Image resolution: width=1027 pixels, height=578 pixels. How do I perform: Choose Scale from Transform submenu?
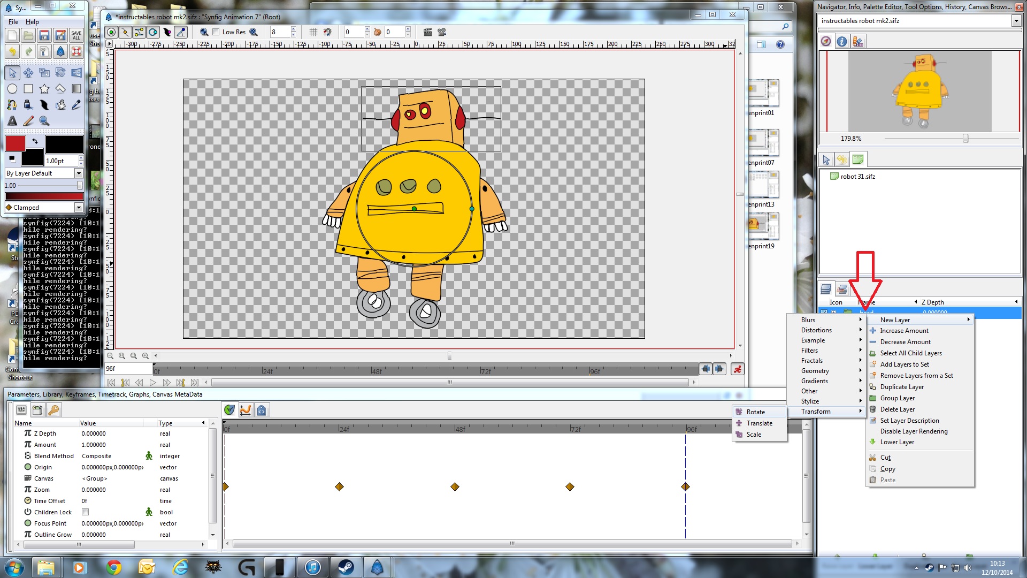click(760, 435)
